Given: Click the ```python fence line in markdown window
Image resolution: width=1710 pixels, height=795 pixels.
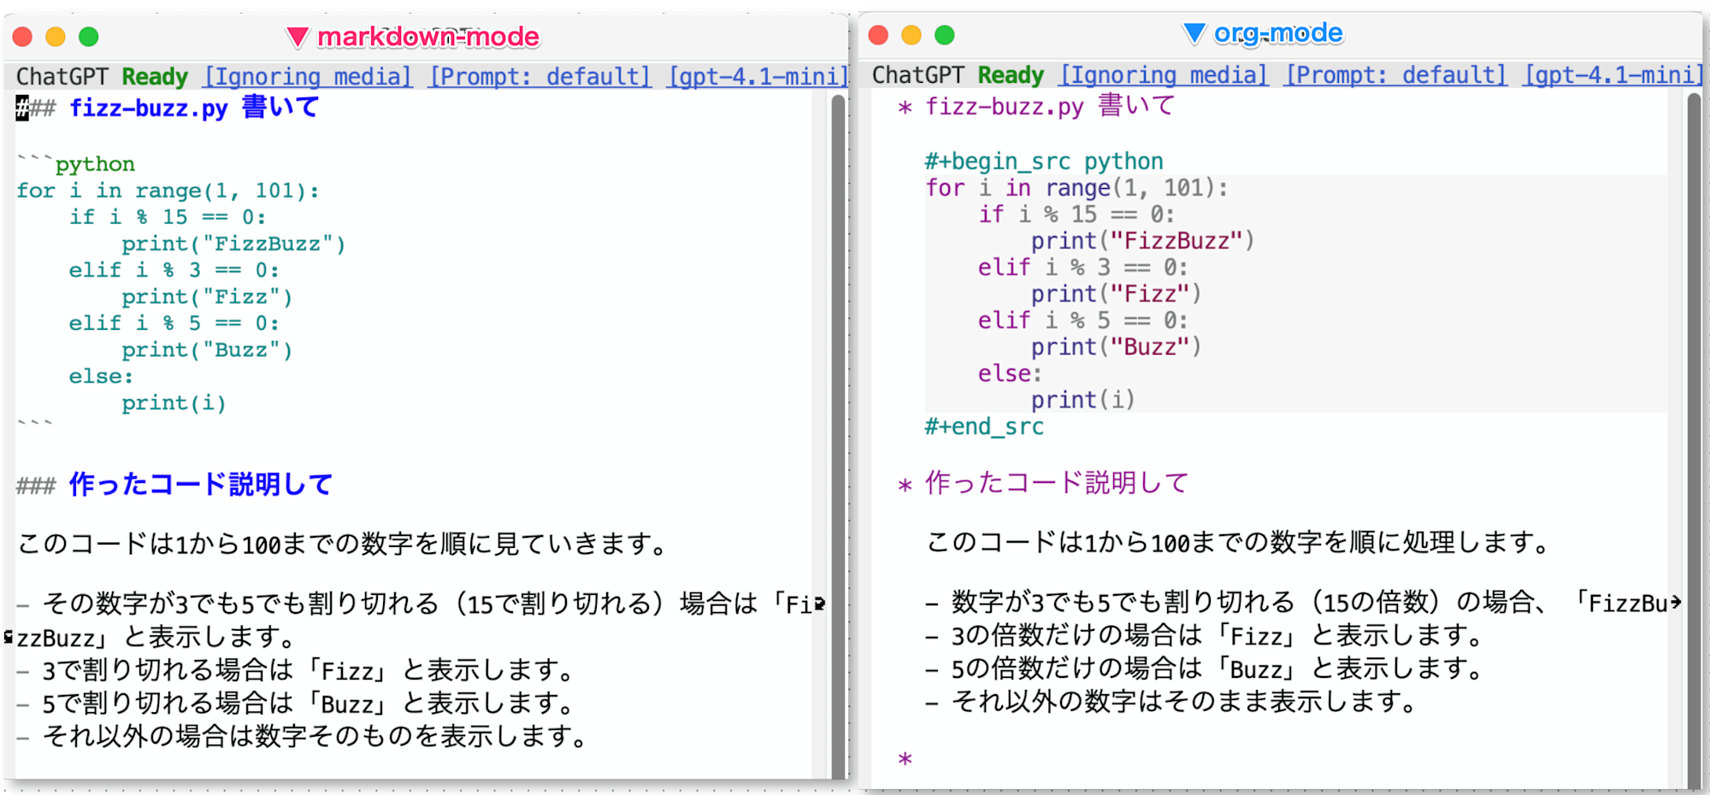Looking at the screenshot, I should click(76, 163).
